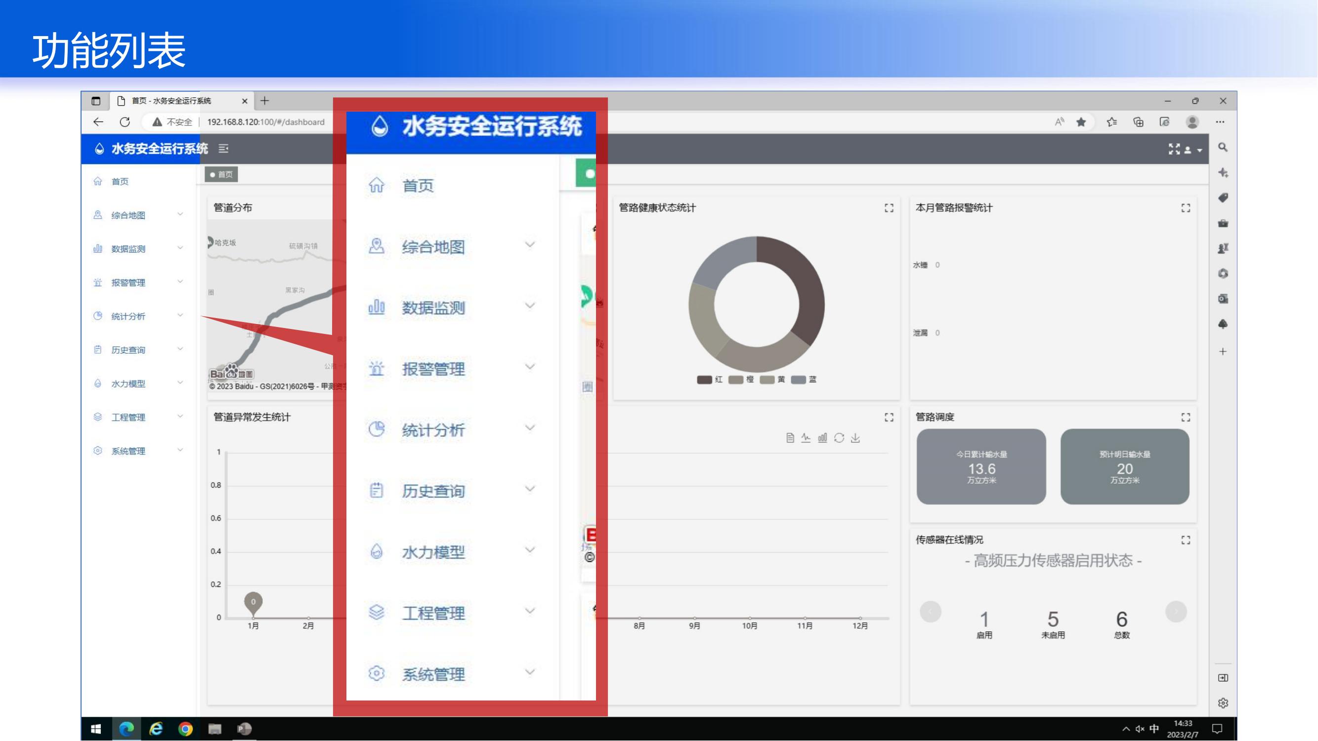Click data view icon in chart toolbar
1318x741 pixels.
point(790,438)
